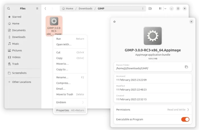Choose Run from context menu
Viewport: 199px width, 130px height.
[70, 39]
